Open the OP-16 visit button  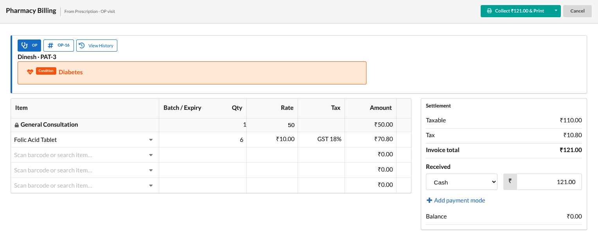click(x=59, y=45)
